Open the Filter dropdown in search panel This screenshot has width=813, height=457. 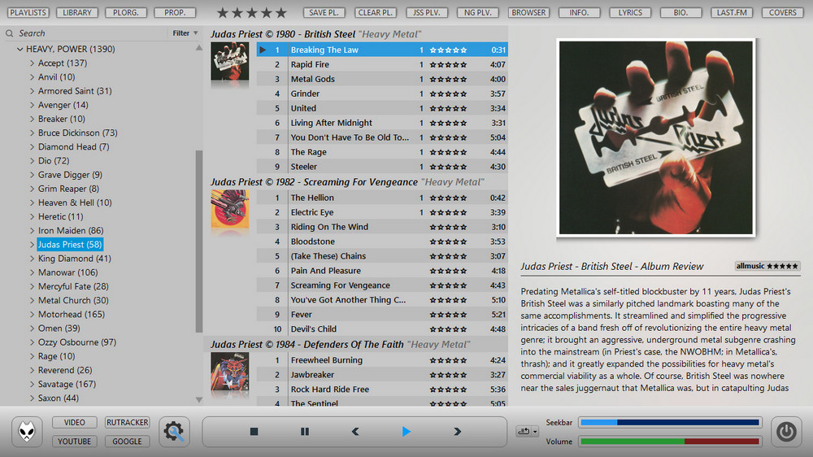(185, 33)
